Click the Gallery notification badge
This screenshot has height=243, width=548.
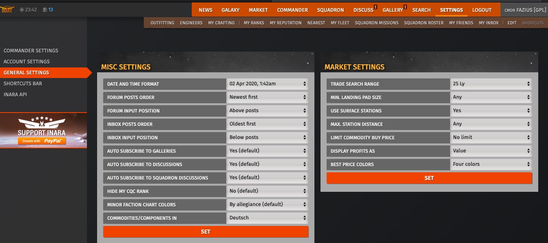pyautogui.click(x=405, y=7)
